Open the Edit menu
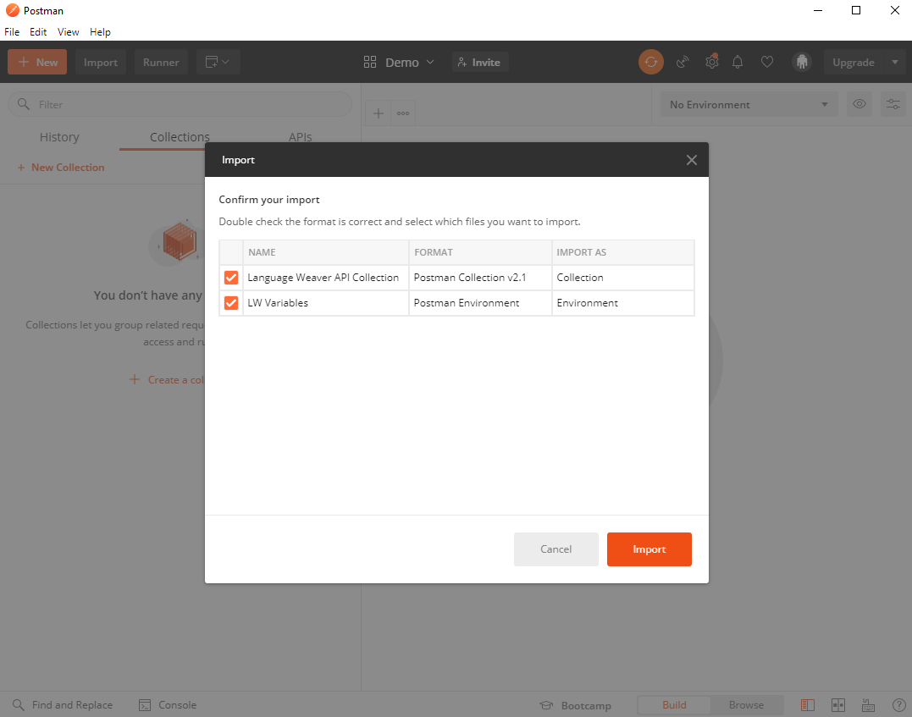 38,32
